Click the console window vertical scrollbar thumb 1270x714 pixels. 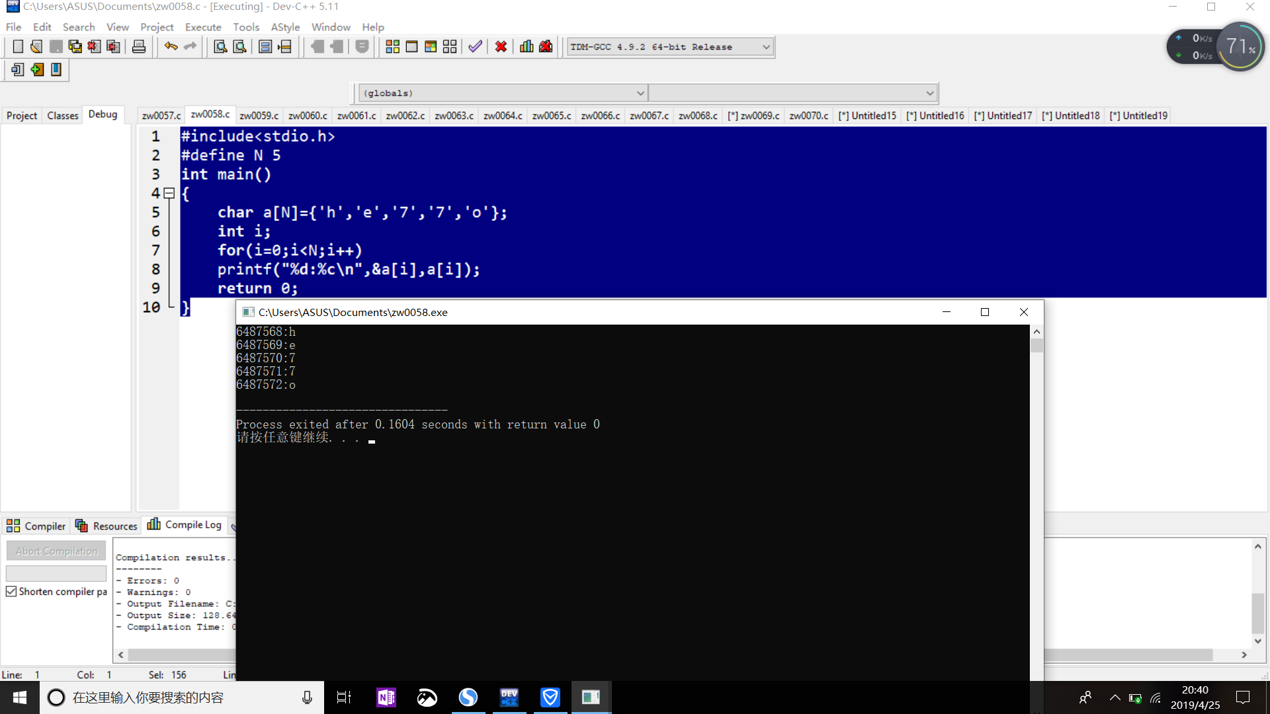(1037, 346)
